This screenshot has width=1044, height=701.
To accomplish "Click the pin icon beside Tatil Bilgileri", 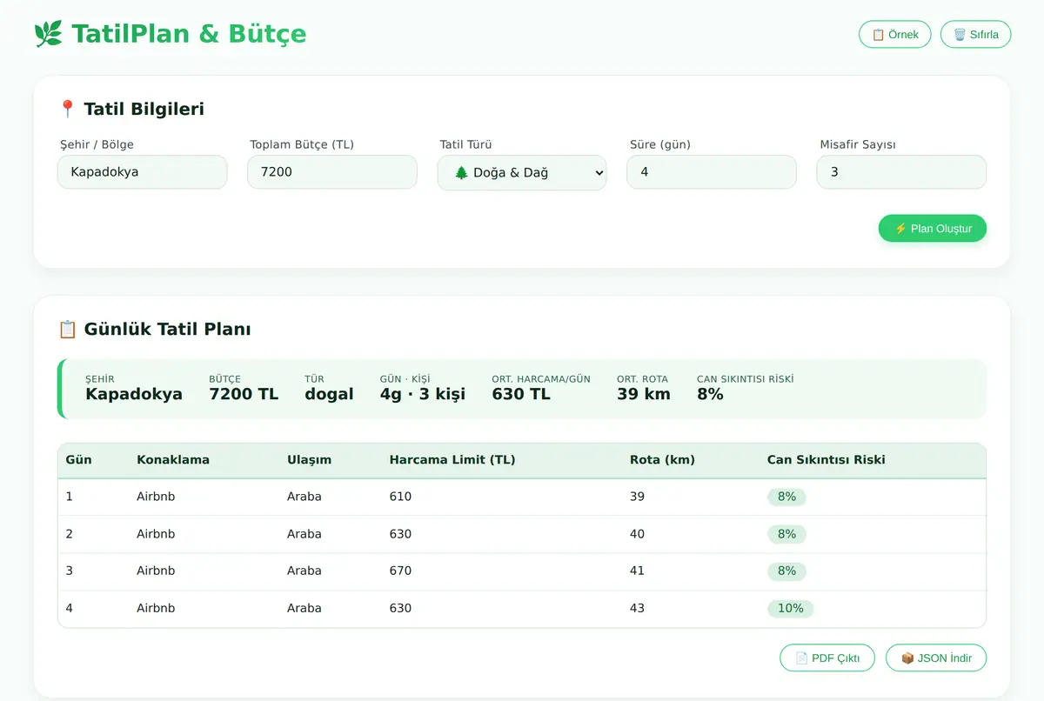I will tap(67, 110).
